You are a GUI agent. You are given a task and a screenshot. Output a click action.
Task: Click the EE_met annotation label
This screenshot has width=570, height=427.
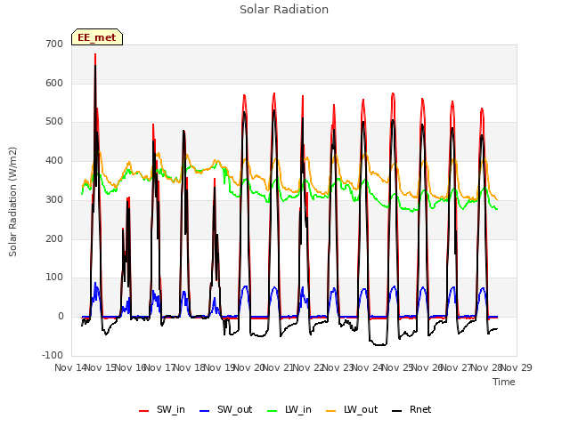pos(97,37)
